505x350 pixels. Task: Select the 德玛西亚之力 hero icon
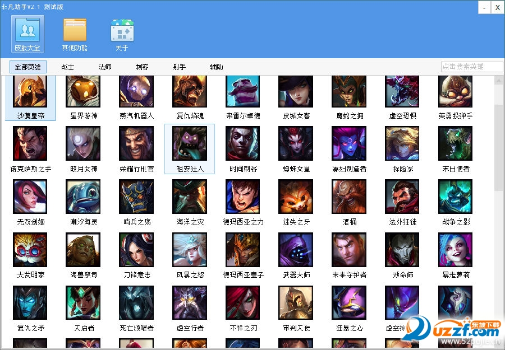click(243, 197)
